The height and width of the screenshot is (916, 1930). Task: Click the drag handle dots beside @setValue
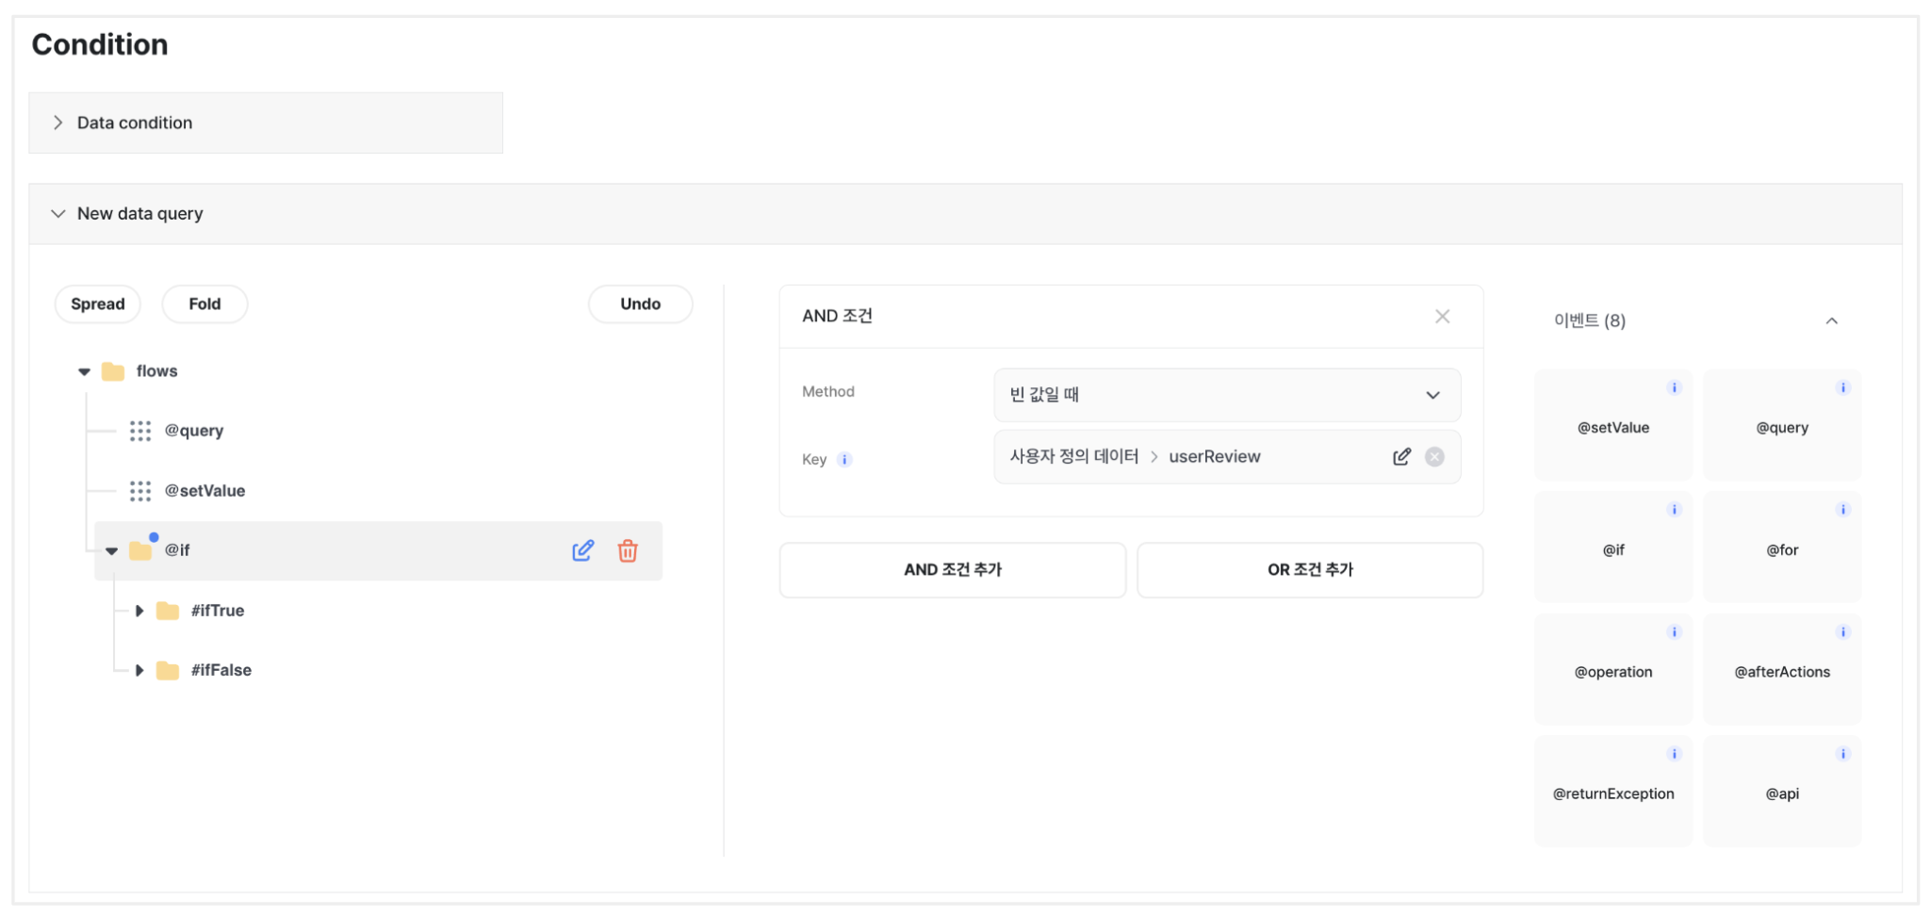pos(140,491)
